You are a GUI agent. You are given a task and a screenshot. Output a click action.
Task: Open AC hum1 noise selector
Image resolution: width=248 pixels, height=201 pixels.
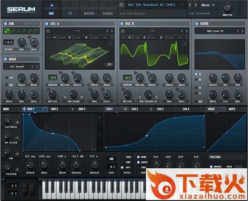17,66
